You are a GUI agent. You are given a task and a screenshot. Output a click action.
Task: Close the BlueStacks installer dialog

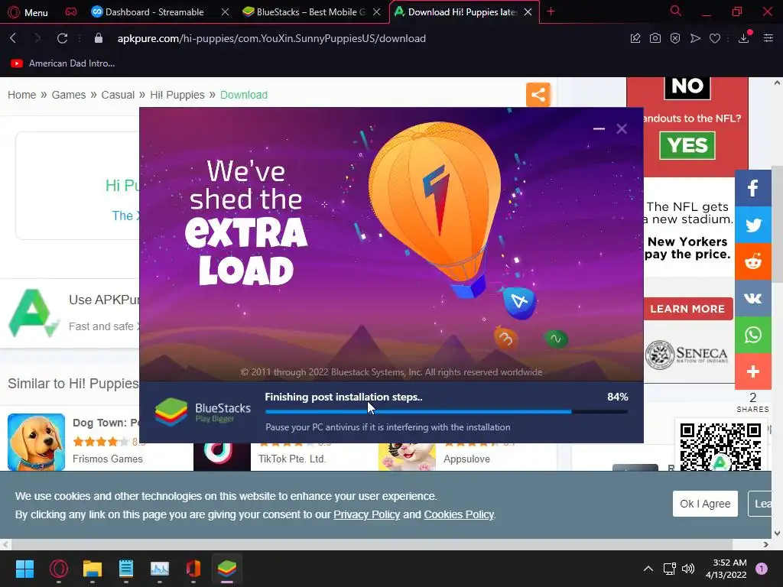click(622, 128)
